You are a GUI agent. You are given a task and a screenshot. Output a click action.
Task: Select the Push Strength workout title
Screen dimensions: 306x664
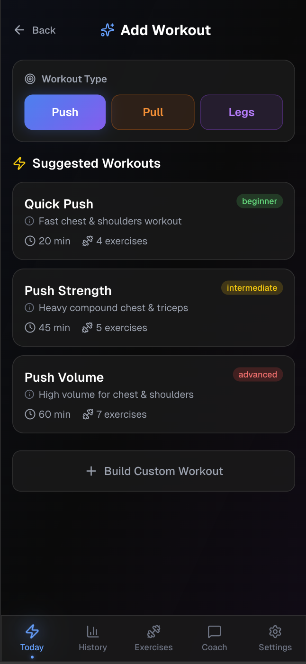pyautogui.click(x=68, y=291)
